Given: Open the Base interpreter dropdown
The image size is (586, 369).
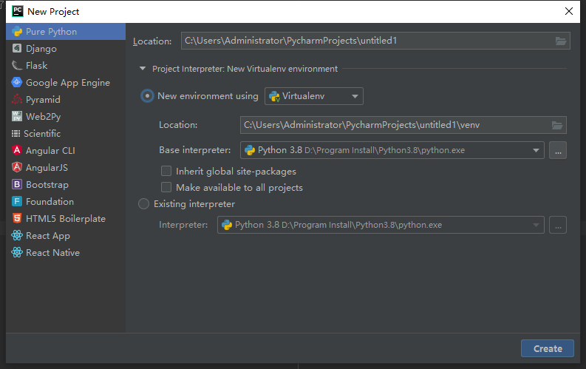Looking at the screenshot, I should [392, 150].
